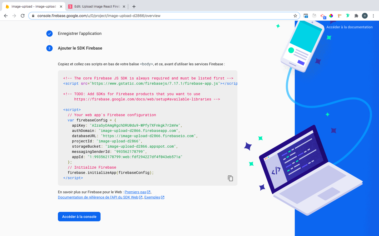The height and width of the screenshot is (236, 379).
Task: View site info via the lock icon
Action: pos(33,16)
